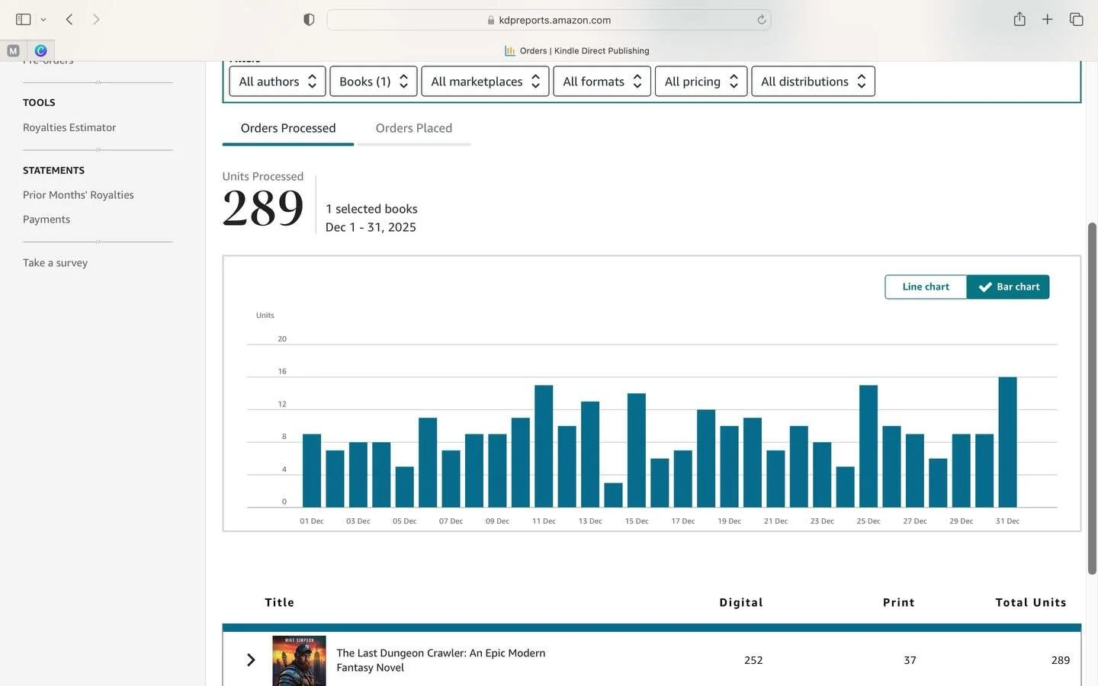Open the privacy shield icon
1098x686 pixels.
tap(309, 20)
